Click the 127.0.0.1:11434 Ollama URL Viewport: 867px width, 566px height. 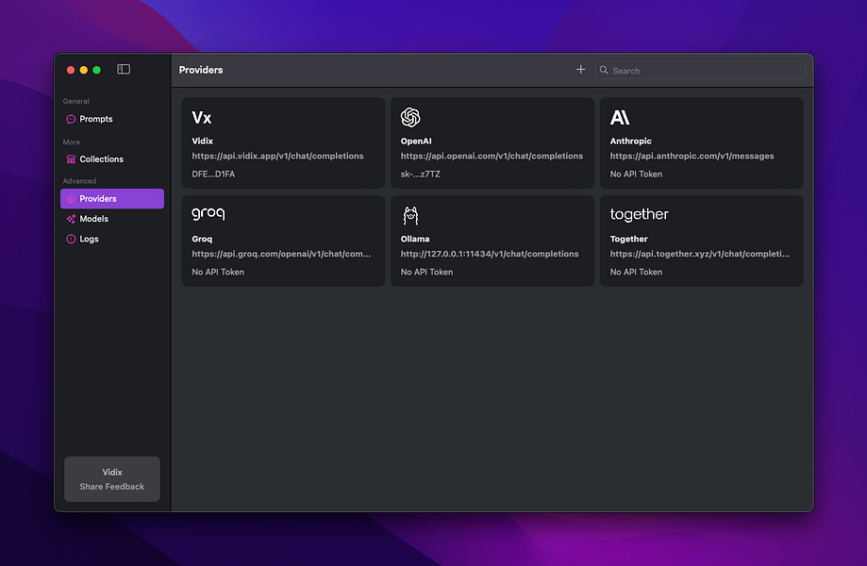[490, 254]
